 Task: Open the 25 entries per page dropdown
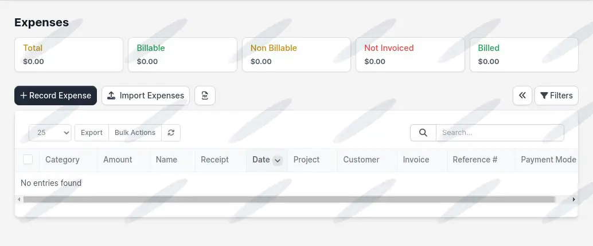(50, 133)
